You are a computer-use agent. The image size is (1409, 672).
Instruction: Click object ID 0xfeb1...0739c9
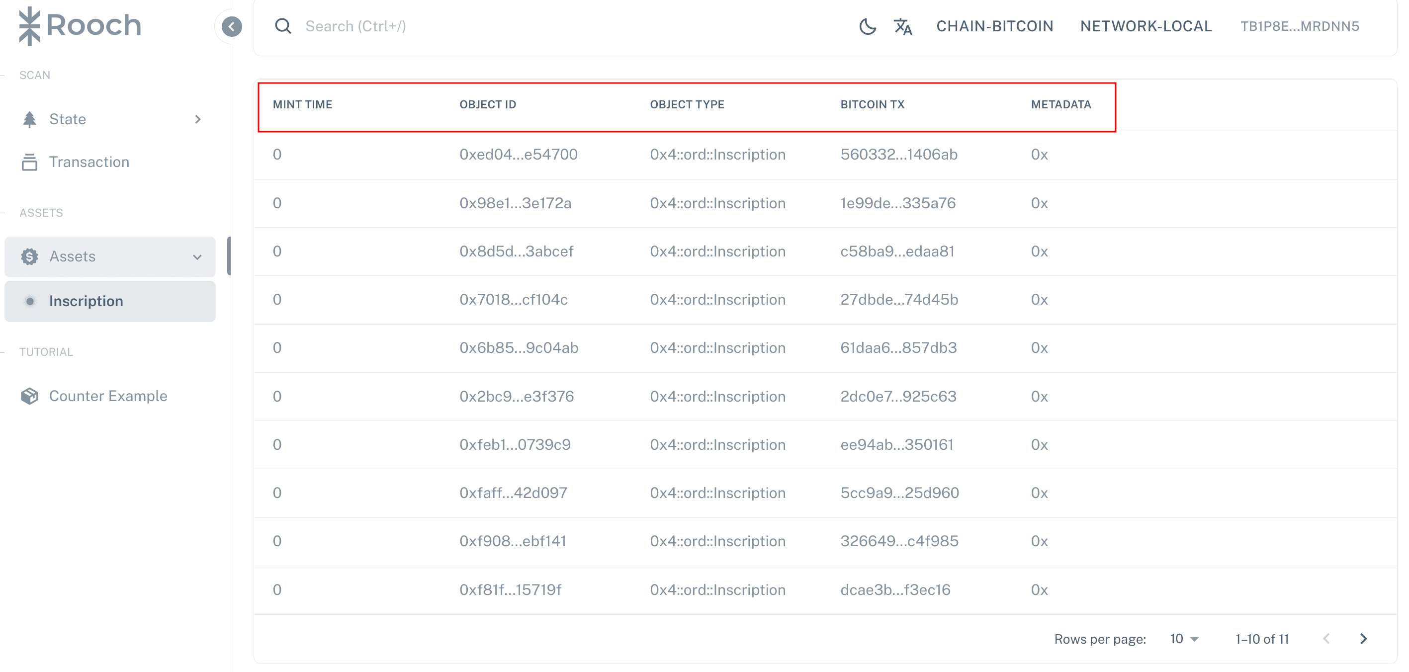[515, 444]
